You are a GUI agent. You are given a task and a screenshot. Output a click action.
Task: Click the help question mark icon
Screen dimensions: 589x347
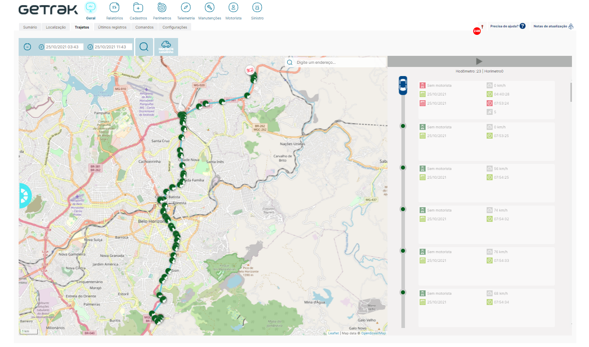pos(522,26)
